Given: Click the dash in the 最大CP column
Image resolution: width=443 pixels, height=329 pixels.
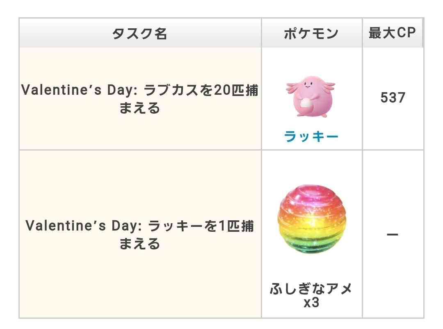Looking at the screenshot, I should (x=393, y=235).
